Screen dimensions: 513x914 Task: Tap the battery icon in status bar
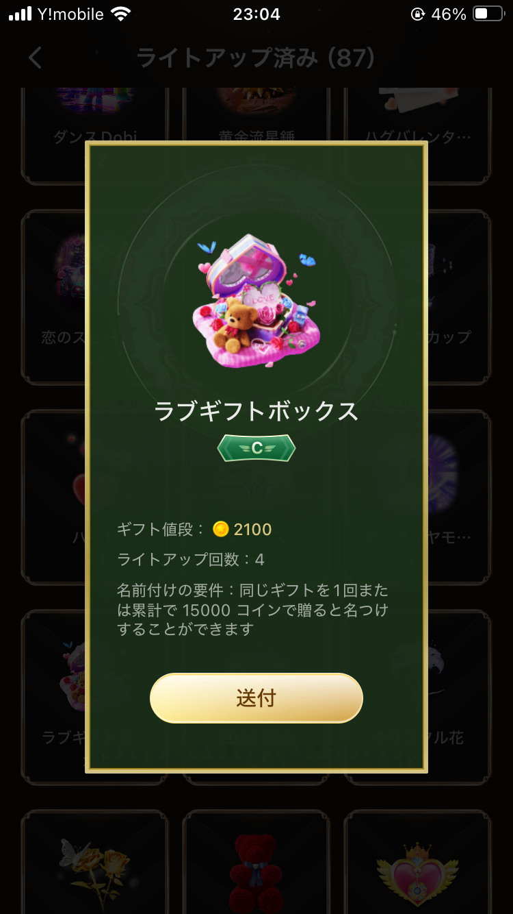(488, 14)
